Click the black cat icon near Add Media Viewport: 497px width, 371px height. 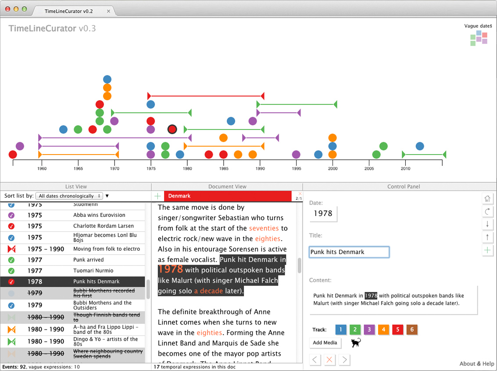tap(355, 342)
